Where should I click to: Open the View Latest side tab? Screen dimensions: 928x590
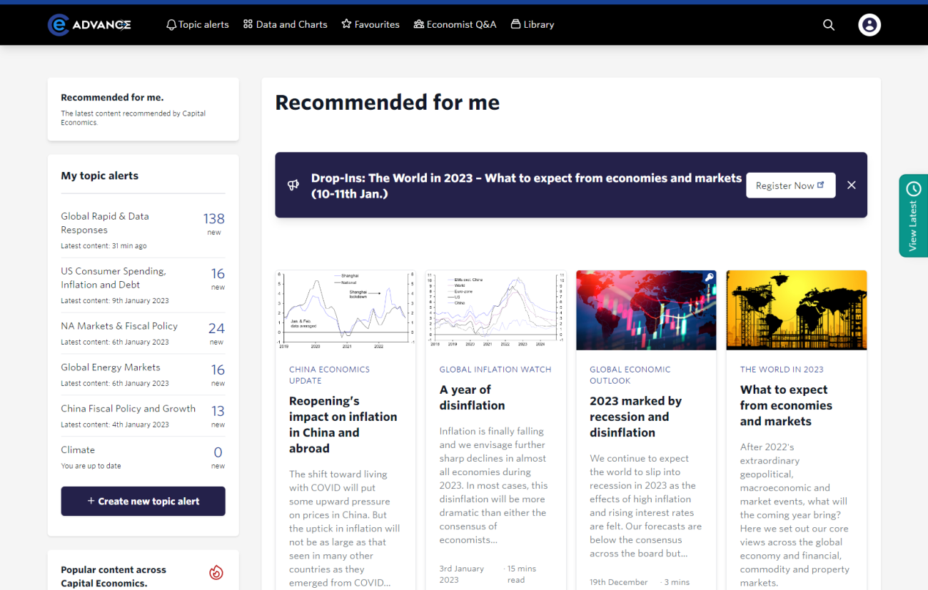913,215
